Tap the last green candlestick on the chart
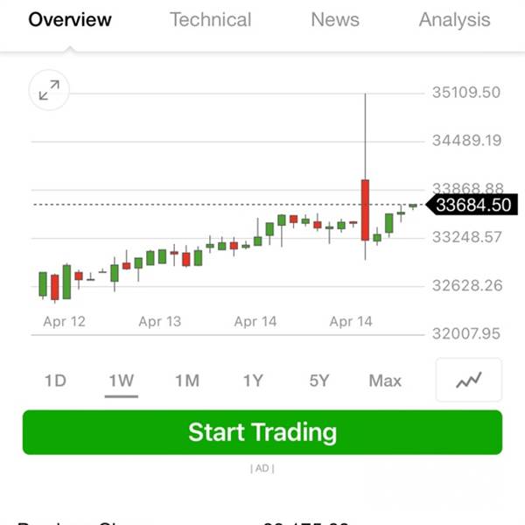 (x=413, y=206)
